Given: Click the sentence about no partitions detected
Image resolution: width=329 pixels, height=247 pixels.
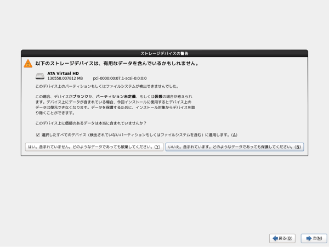Looking at the screenshot, I should pos(107,86).
